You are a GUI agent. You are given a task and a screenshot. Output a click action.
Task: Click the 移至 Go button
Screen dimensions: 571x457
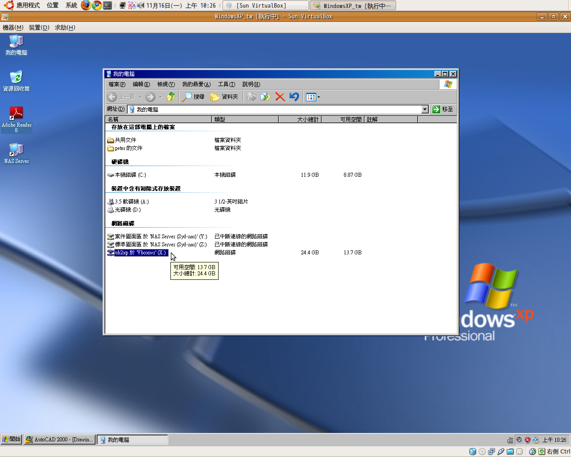click(x=443, y=109)
